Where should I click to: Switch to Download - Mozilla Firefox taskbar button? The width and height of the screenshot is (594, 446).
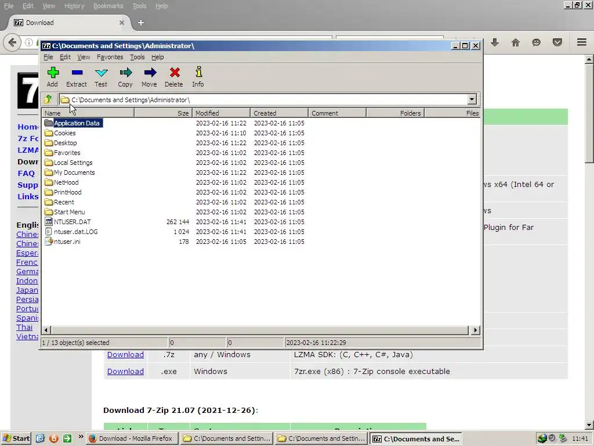(x=132, y=438)
